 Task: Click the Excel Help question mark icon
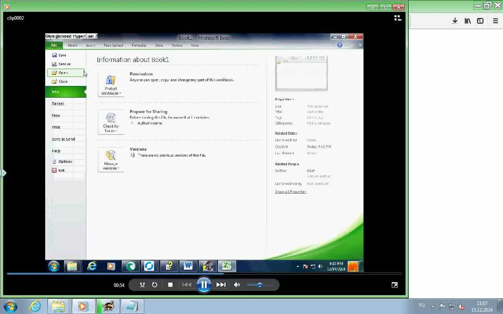tap(340, 46)
